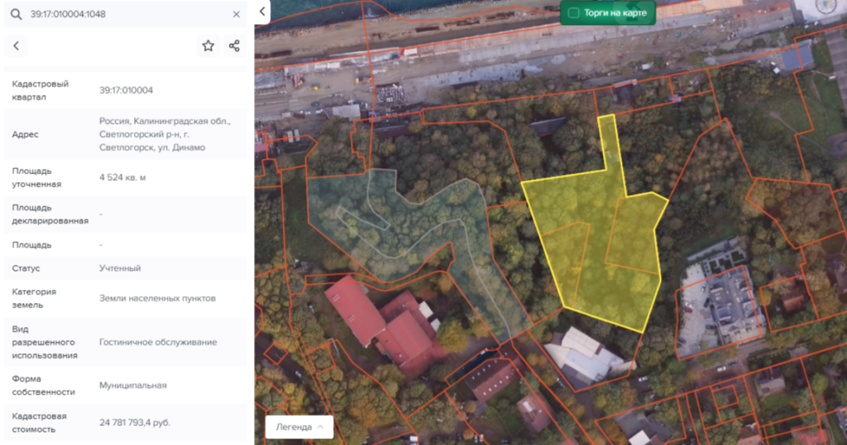Collapse the side information panel

click(262, 12)
